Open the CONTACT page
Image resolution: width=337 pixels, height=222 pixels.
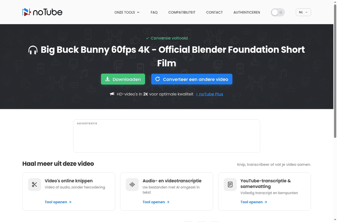point(214,13)
